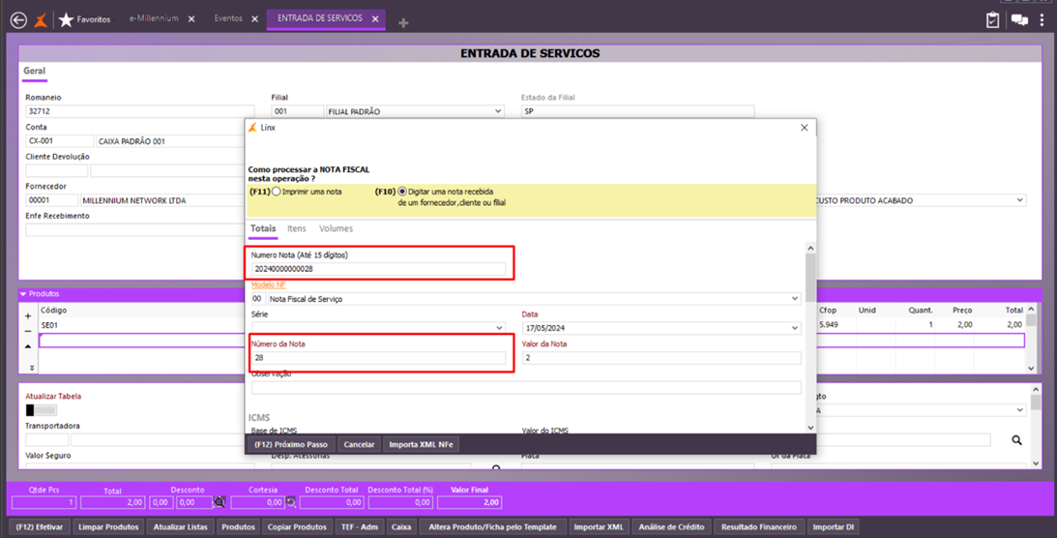Open the Filial dropdown
1057x538 pixels.
coord(498,111)
